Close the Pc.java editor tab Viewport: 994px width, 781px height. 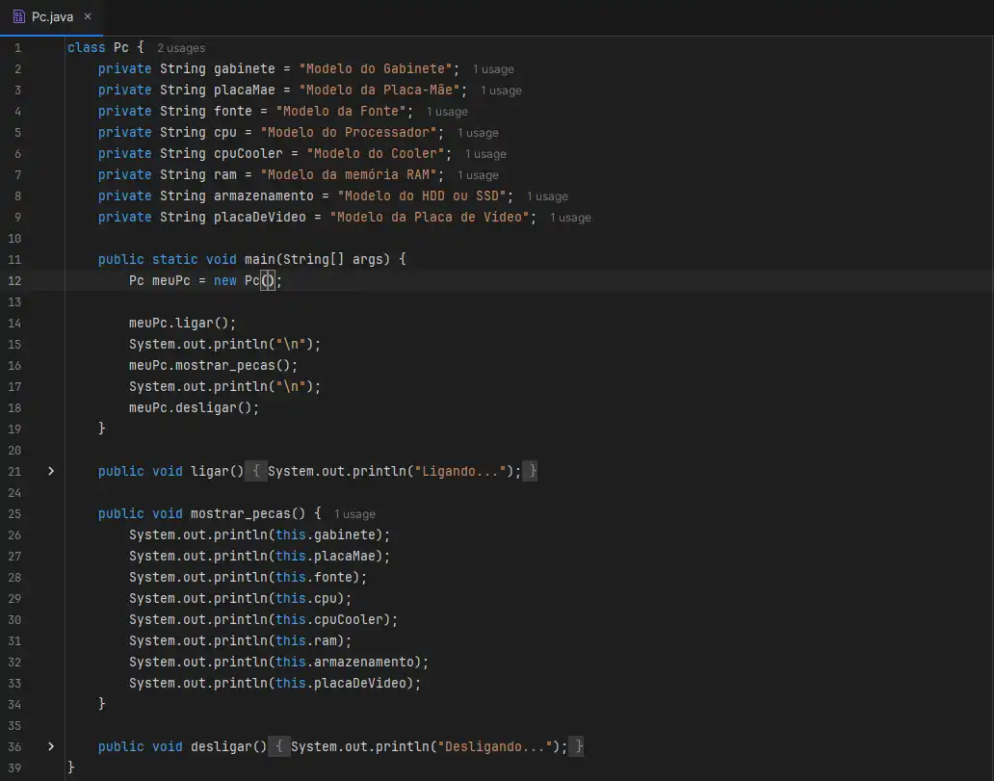pos(88,17)
